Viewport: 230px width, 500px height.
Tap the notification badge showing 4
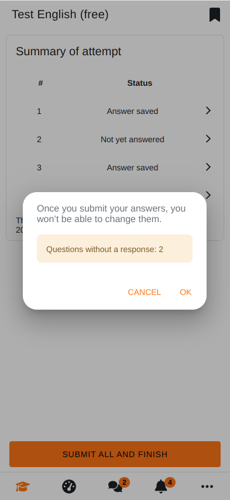pyautogui.click(x=170, y=482)
